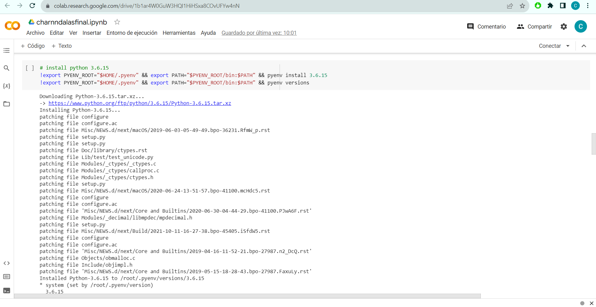Screen dimensions: 596x307
Task: Open Chrome three-dot menu
Action: pos(588,6)
